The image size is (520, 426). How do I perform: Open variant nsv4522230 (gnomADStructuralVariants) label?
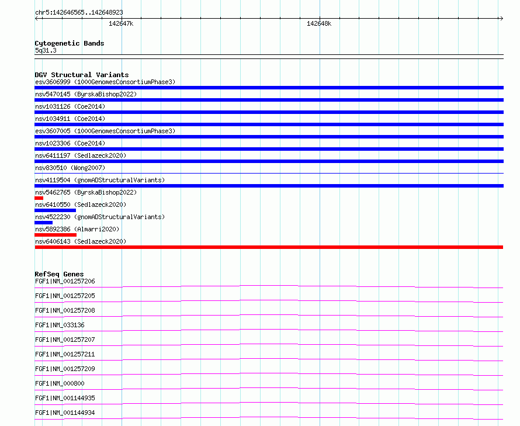(100, 217)
